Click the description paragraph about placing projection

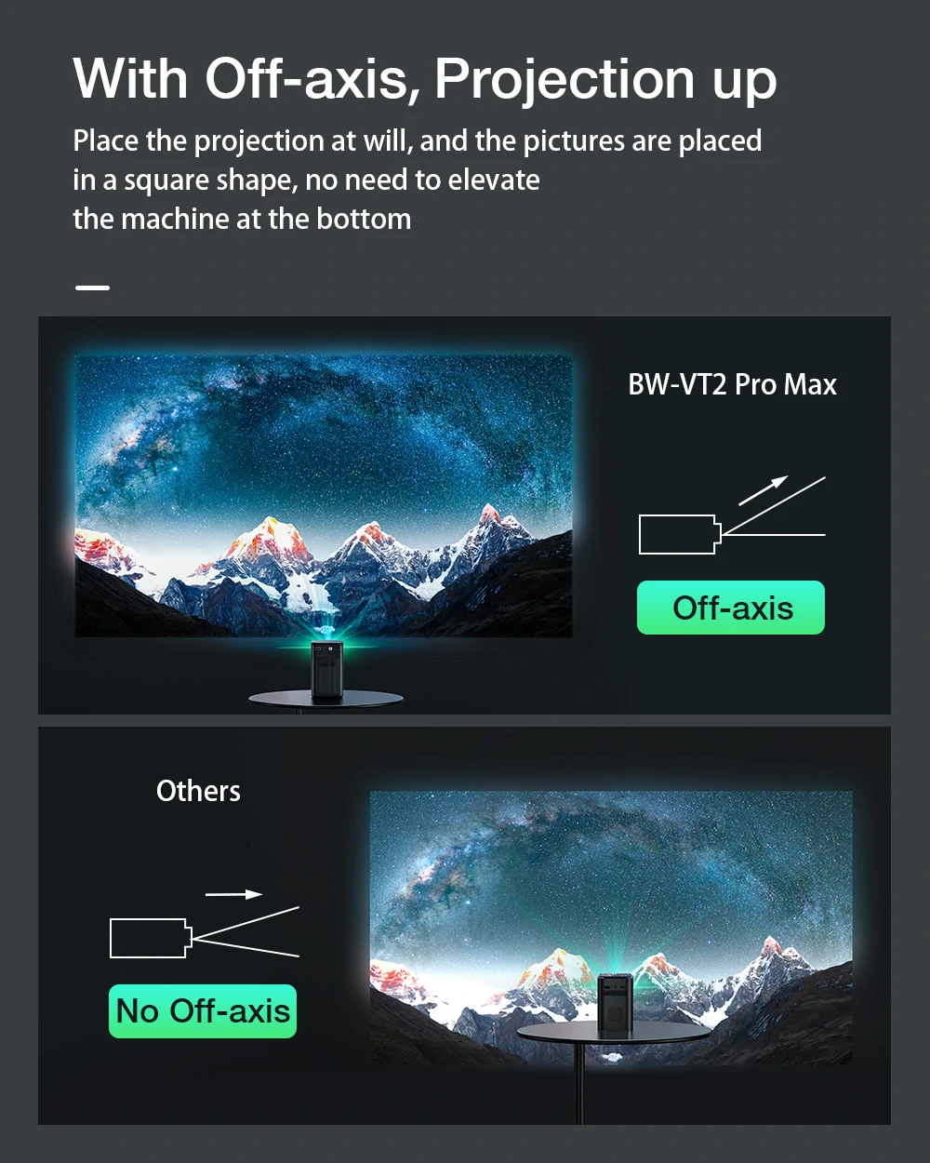[x=418, y=180]
